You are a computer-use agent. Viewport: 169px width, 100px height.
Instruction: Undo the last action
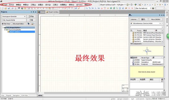click(x=69, y=8)
